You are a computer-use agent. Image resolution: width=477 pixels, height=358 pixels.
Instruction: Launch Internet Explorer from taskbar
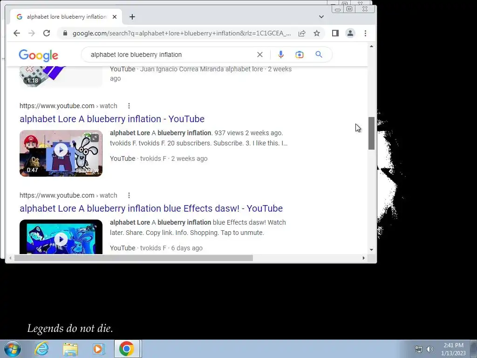(41, 349)
